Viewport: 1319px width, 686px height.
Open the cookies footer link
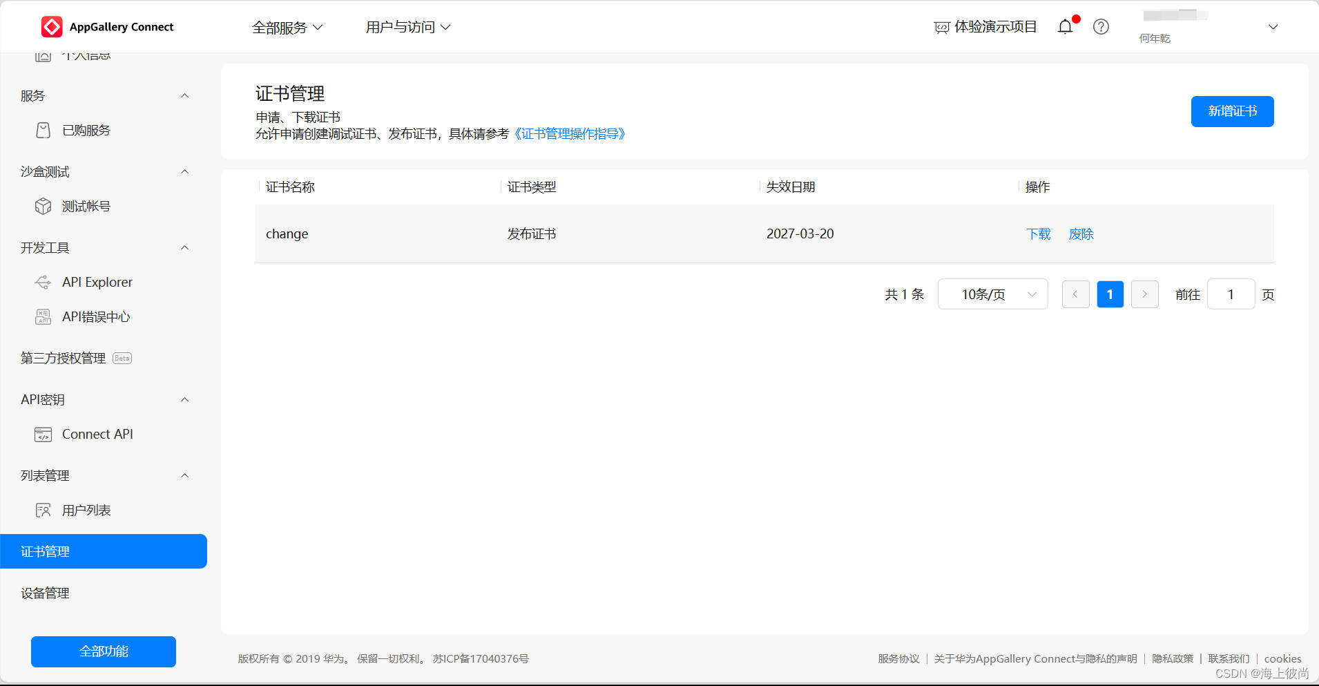pyautogui.click(x=1282, y=659)
